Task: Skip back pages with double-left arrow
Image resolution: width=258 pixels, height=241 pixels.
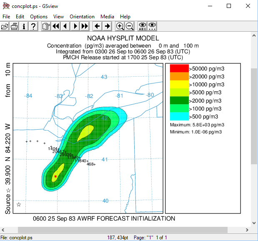Action: (x=55, y=26)
